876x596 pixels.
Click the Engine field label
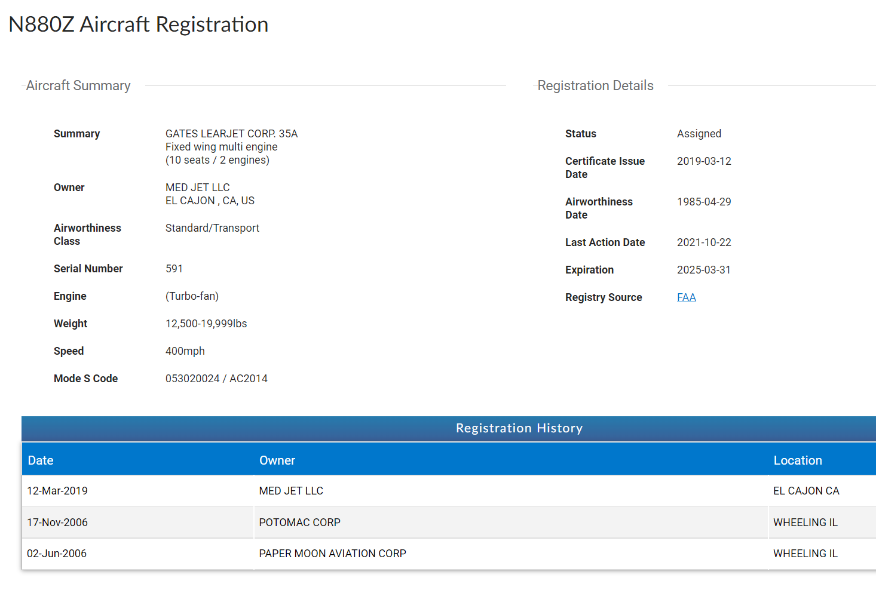pos(70,296)
